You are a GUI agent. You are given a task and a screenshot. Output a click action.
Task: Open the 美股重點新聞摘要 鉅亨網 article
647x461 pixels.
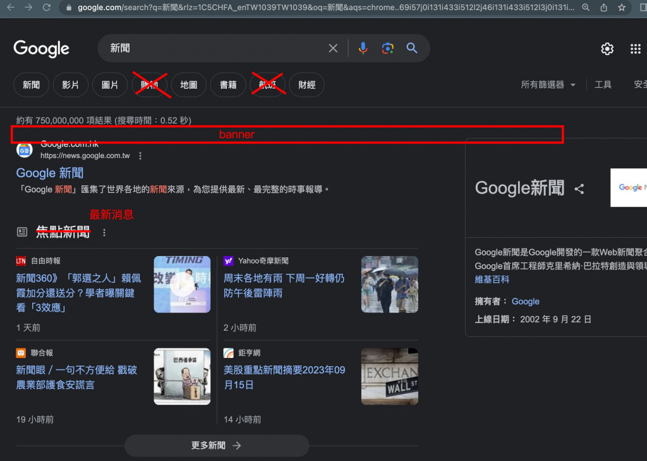click(x=284, y=377)
